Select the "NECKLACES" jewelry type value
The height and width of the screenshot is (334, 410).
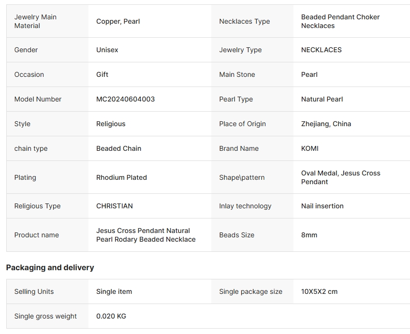pyautogui.click(x=321, y=50)
